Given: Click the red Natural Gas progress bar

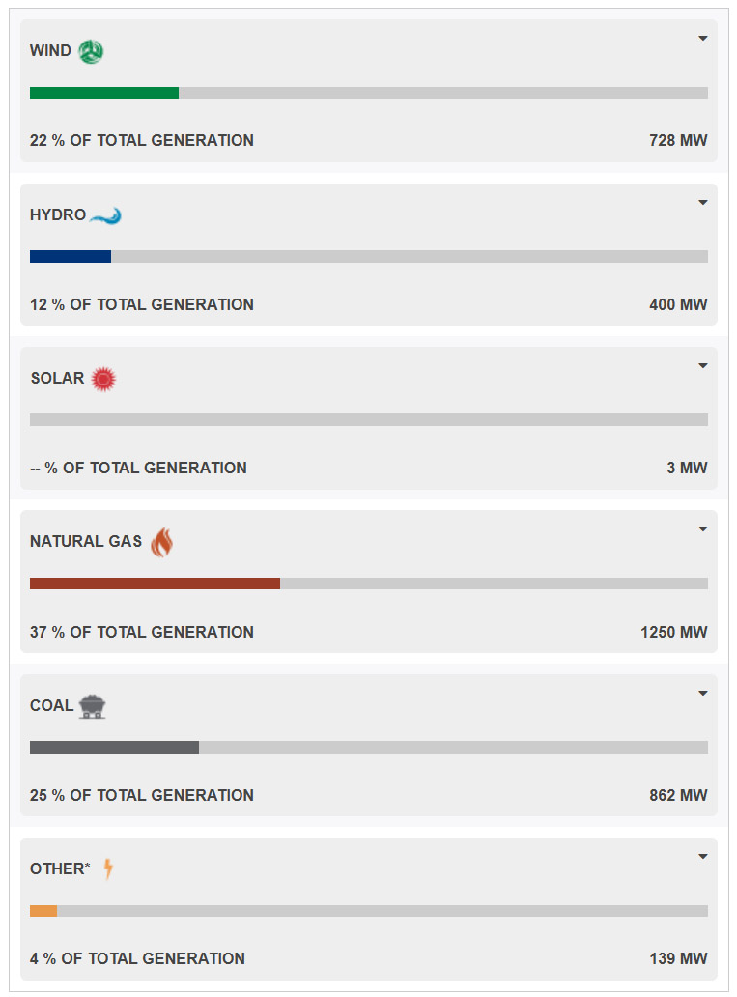Looking at the screenshot, I should [x=156, y=584].
